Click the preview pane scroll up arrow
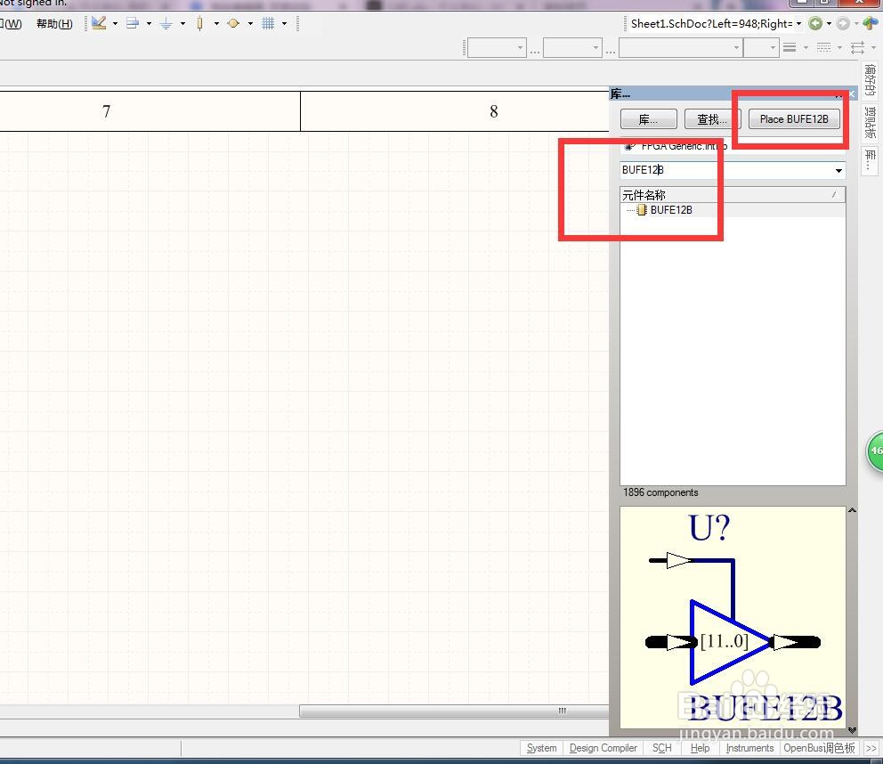This screenshot has height=764, width=883. (x=853, y=510)
